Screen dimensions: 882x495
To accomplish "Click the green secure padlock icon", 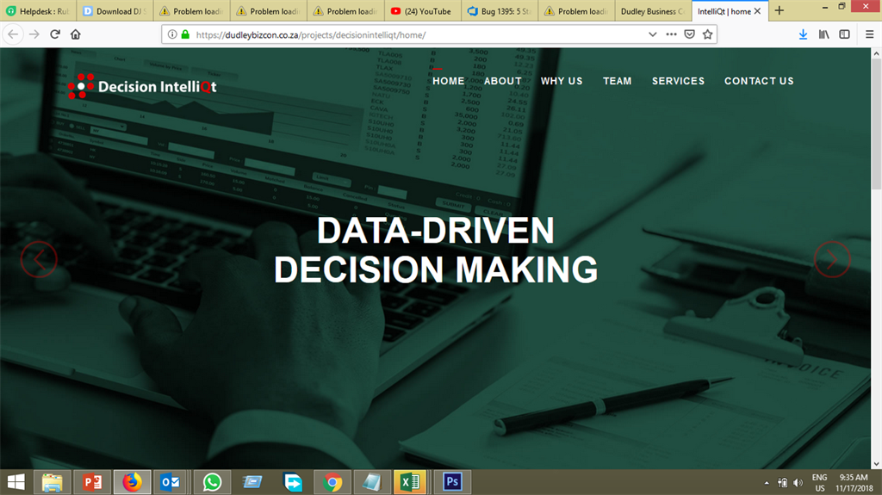I will pos(185,34).
